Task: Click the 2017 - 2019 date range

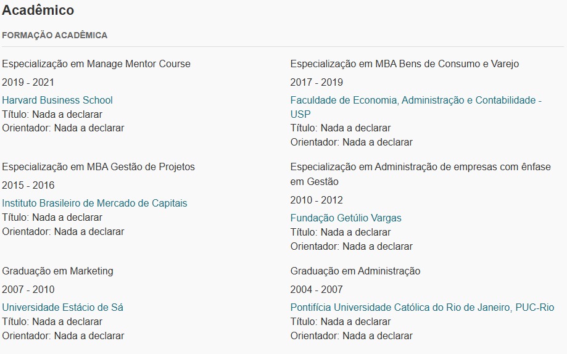Action: click(317, 83)
